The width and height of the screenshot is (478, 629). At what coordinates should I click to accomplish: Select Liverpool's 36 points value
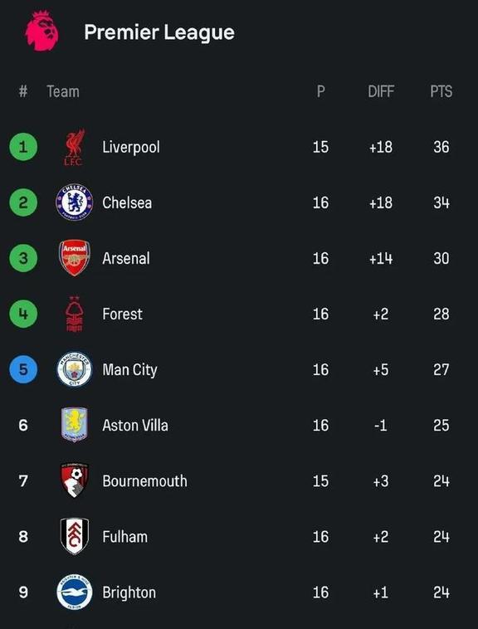point(441,147)
